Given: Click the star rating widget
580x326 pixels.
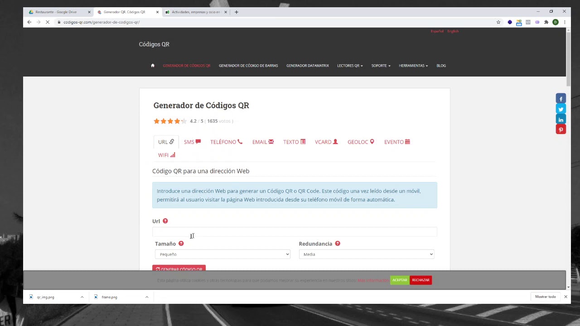Looking at the screenshot, I should tap(170, 121).
